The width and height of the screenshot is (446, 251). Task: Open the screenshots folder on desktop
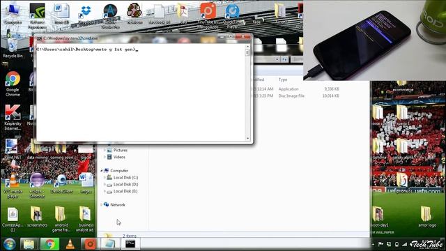[x=37, y=217]
